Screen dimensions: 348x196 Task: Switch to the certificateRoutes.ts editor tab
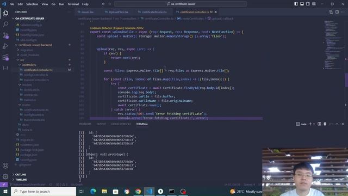pyautogui.click(x=152, y=12)
